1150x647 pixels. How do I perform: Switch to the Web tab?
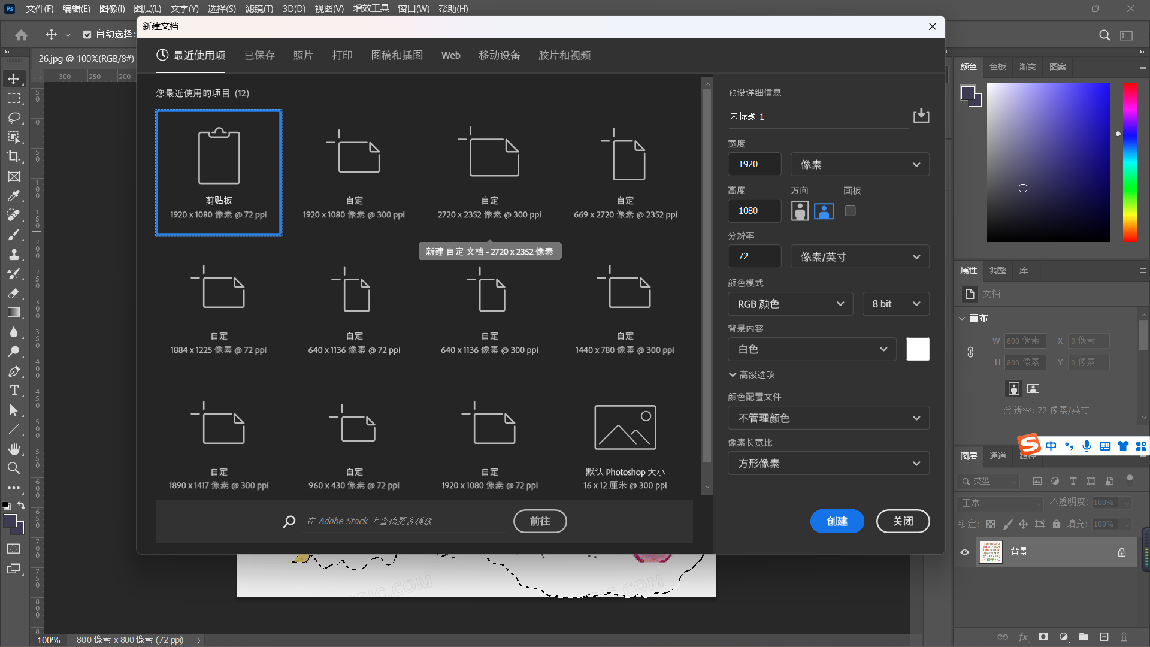tap(450, 55)
